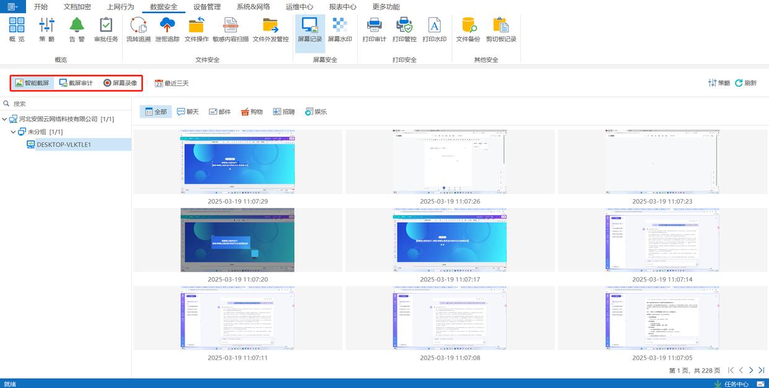Switch to 屏幕录像 mode
769x388 pixels.
[120, 83]
